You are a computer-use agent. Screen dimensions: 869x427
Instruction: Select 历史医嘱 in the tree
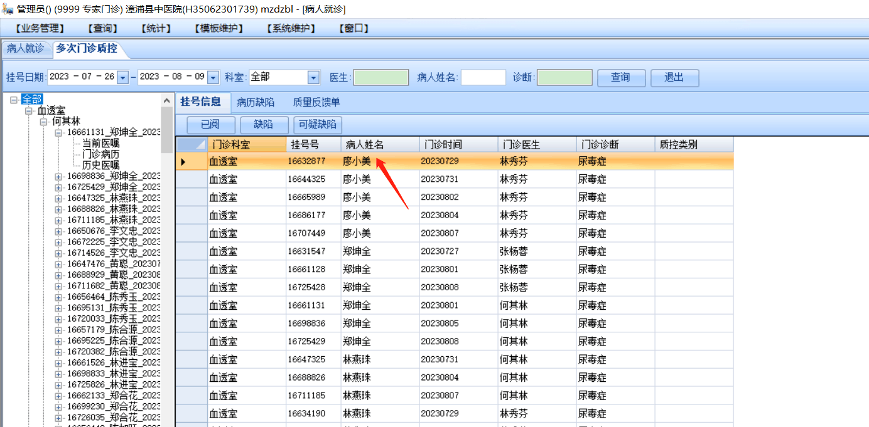(x=101, y=165)
